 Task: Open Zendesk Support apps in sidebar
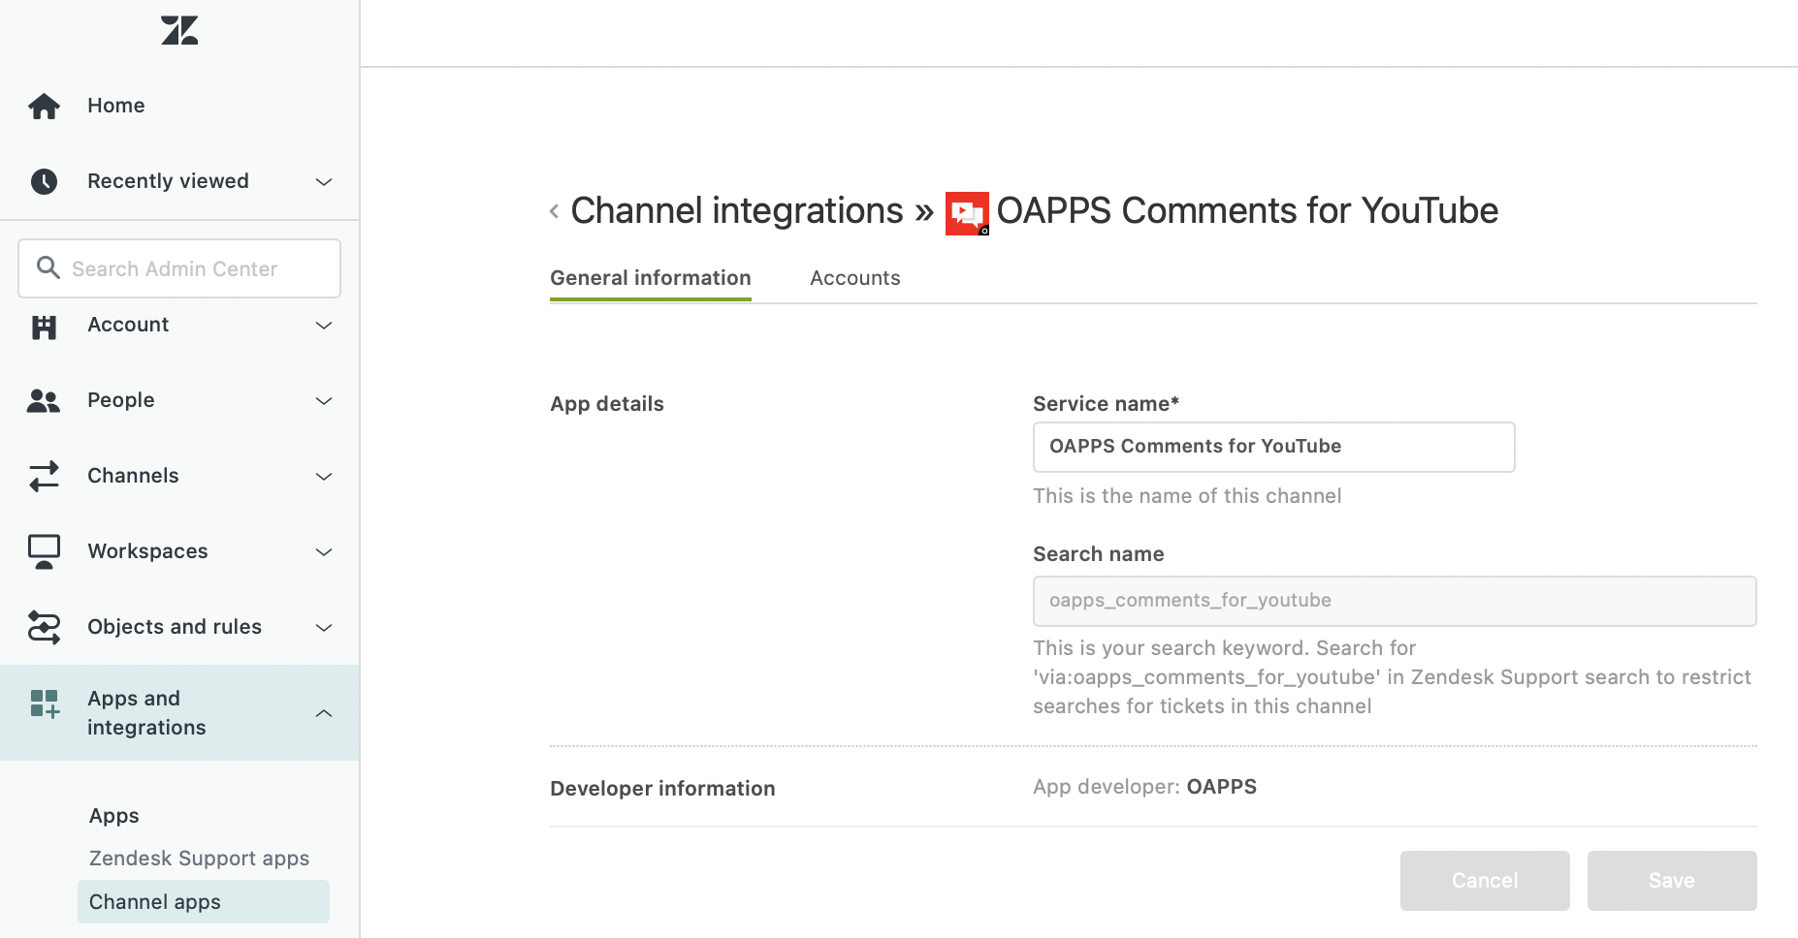[x=199, y=859]
